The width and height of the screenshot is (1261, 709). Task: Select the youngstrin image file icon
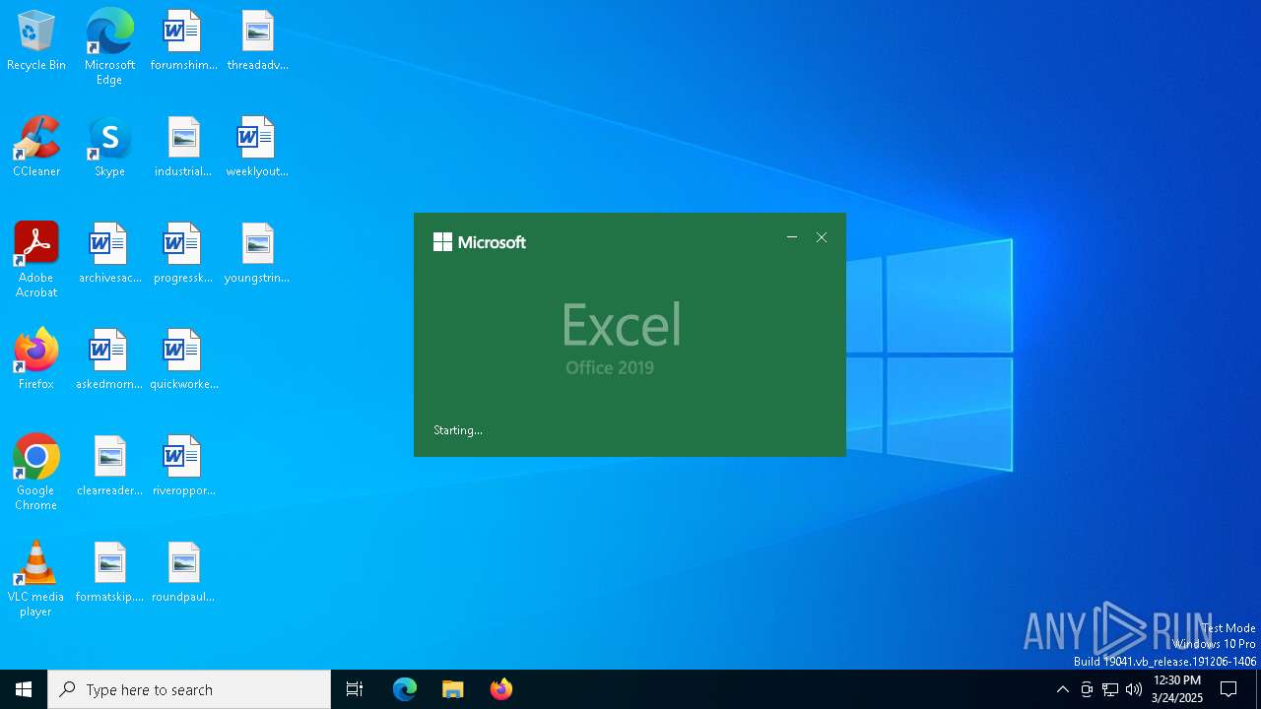257,253
